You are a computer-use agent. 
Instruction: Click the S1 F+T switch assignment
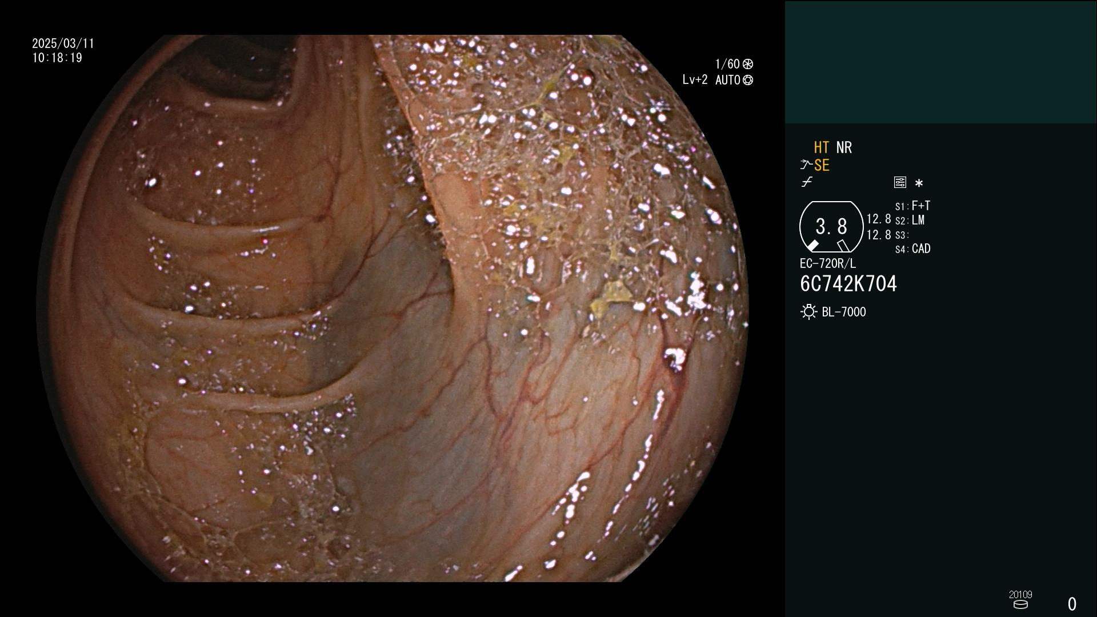point(913,206)
